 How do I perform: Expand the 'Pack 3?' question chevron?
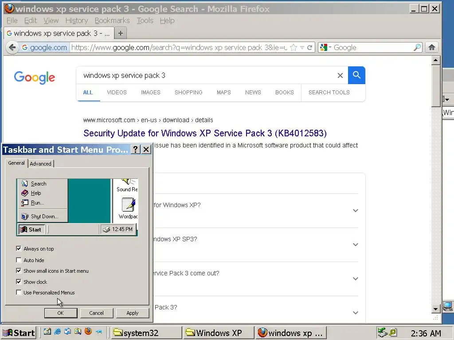356,313
